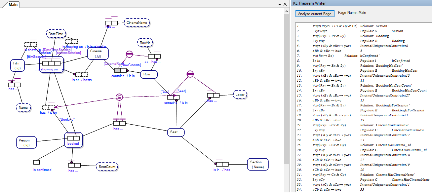Image resolution: width=432 pixels, height=194 pixels.
Task: Select the Letter value type shape
Action: [x=240, y=95]
